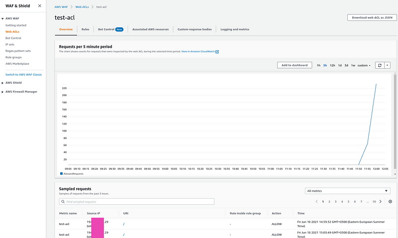Image resolution: width=398 pixels, height=238 pixels.
Task: Open Custom response bodies tab
Action: [195, 29]
